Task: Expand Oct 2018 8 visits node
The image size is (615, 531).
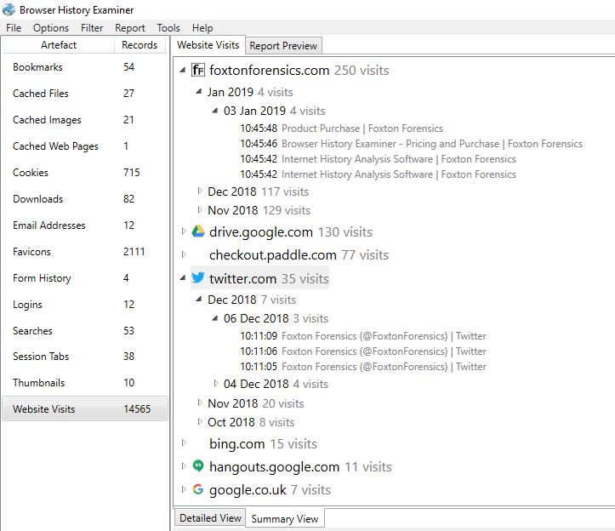Action: point(199,422)
